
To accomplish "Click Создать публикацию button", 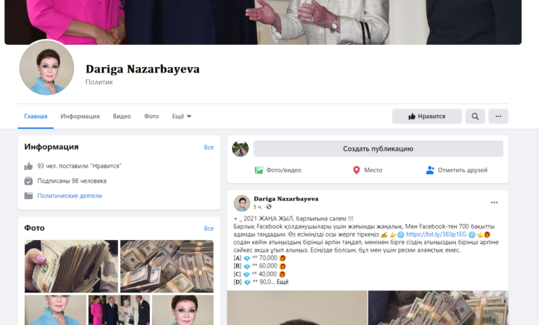I will click(378, 149).
